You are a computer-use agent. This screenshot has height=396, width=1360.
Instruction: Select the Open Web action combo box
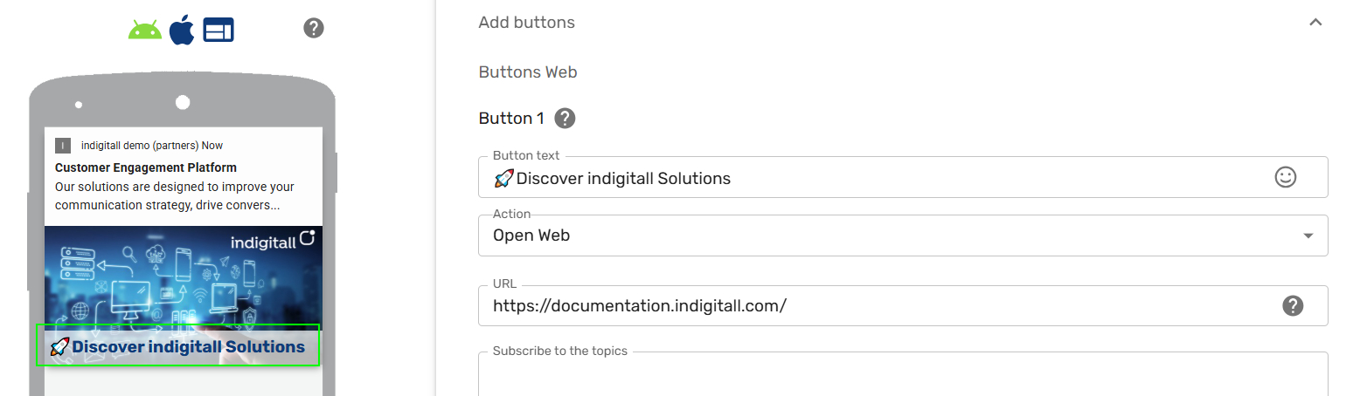click(903, 236)
